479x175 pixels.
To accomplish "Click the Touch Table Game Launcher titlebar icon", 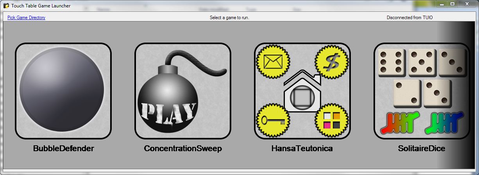I will click(x=6, y=6).
